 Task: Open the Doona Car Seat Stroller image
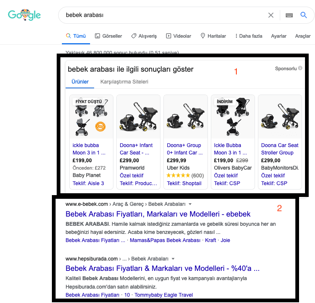[x=280, y=117]
